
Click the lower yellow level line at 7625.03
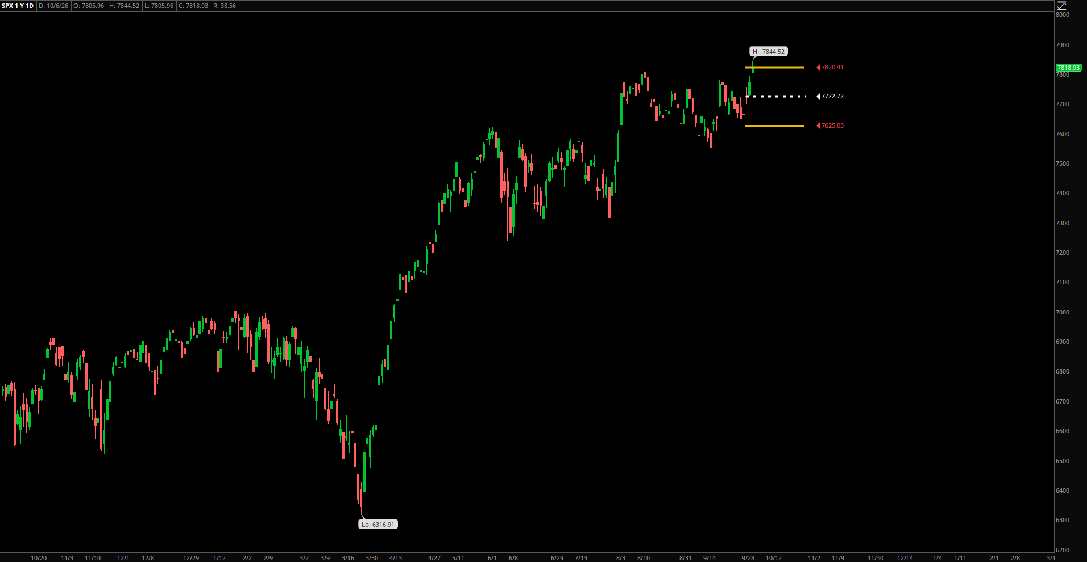click(x=774, y=125)
